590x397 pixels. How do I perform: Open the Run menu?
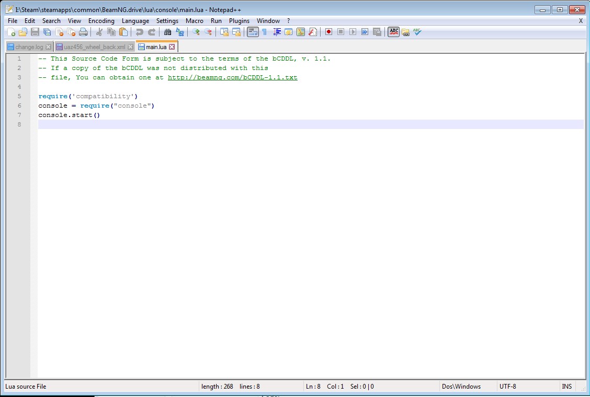tap(216, 21)
